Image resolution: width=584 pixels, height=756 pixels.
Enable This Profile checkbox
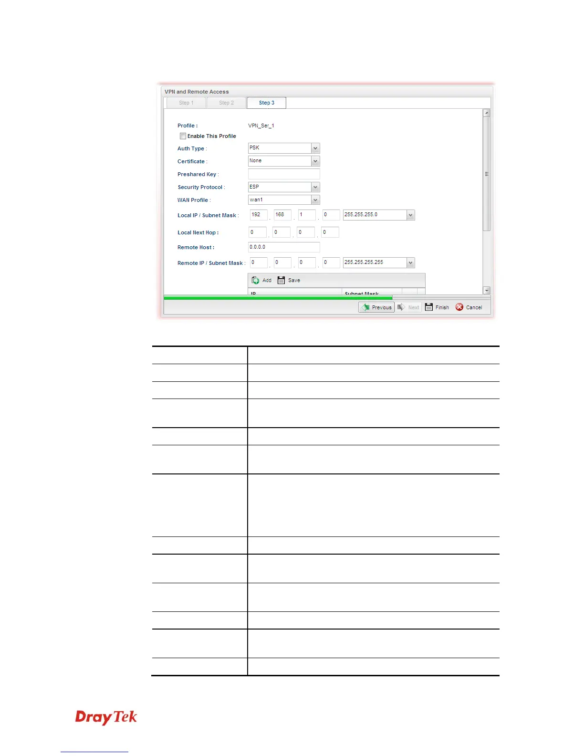[x=183, y=136]
